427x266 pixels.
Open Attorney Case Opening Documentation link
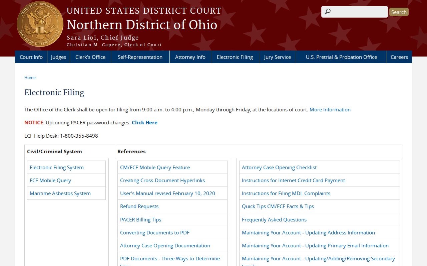[x=165, y=245]
